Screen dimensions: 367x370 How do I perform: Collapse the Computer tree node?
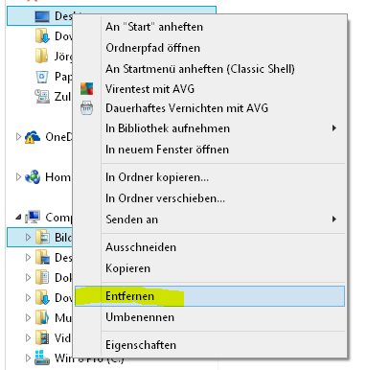(x=18, y=218)
